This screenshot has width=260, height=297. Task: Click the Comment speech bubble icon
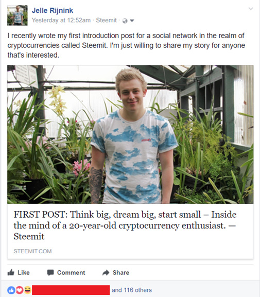50,273
